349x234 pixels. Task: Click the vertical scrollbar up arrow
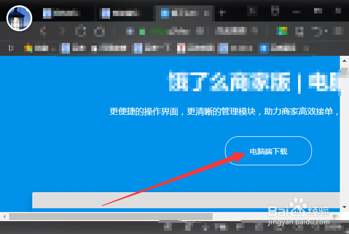[344, 61]
